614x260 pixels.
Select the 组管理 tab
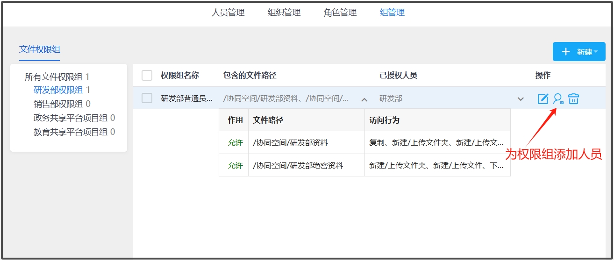click(392, 13)
